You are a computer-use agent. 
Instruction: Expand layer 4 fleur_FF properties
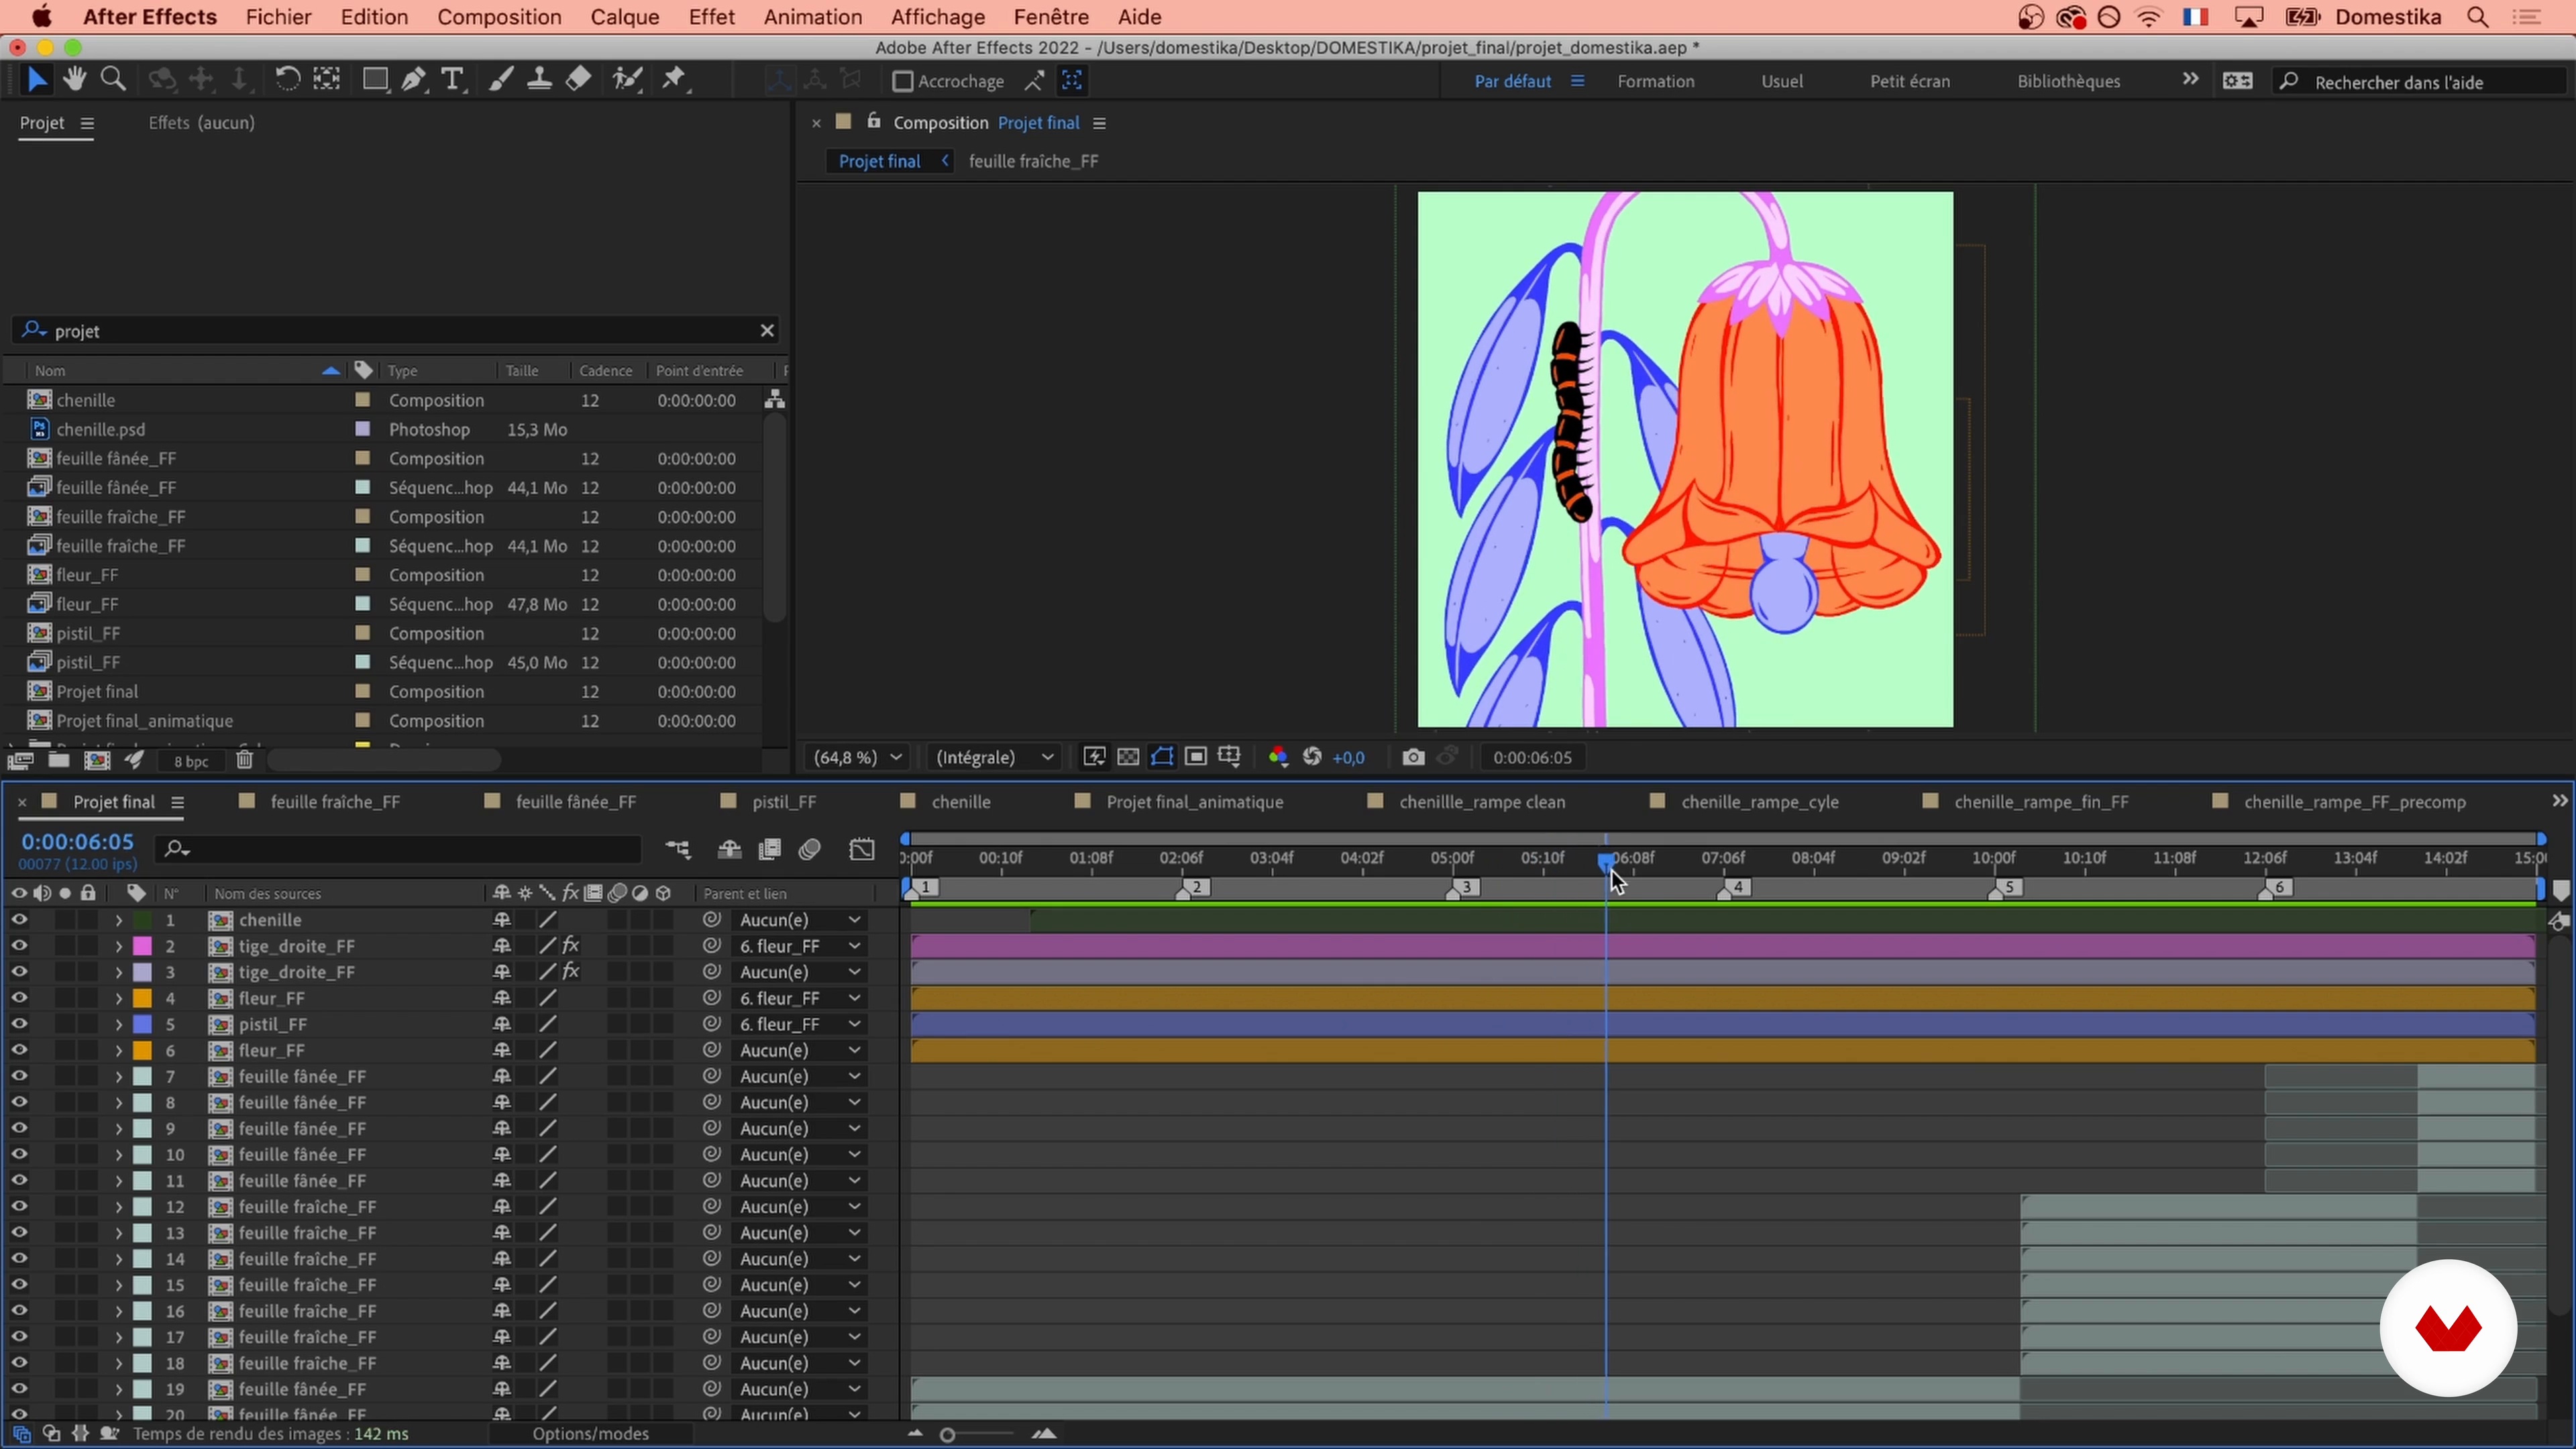(118, 998)
